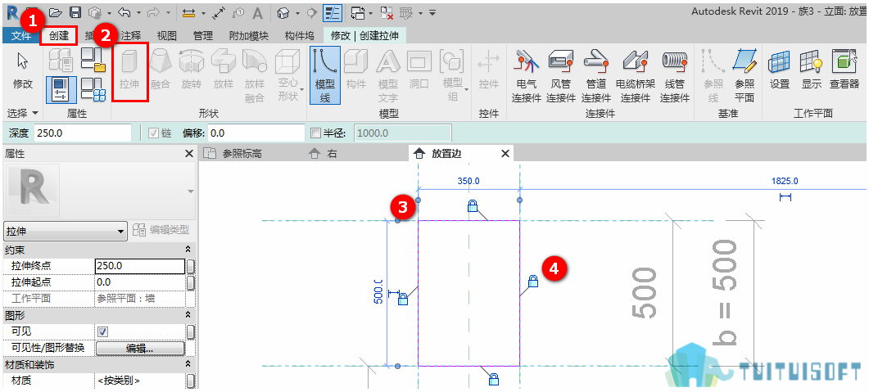The height and width of the screenshot is (392, 869).
Task: Click the Undo arrow icon
Action: 124,11
